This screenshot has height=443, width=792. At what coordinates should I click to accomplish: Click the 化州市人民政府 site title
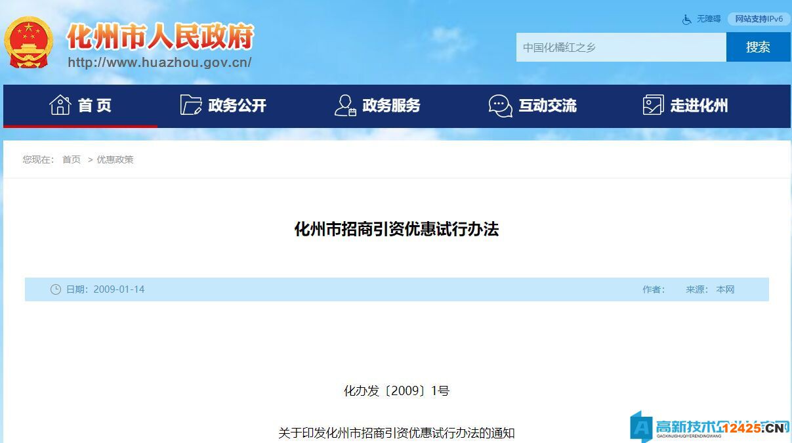(x=160, y=37)
